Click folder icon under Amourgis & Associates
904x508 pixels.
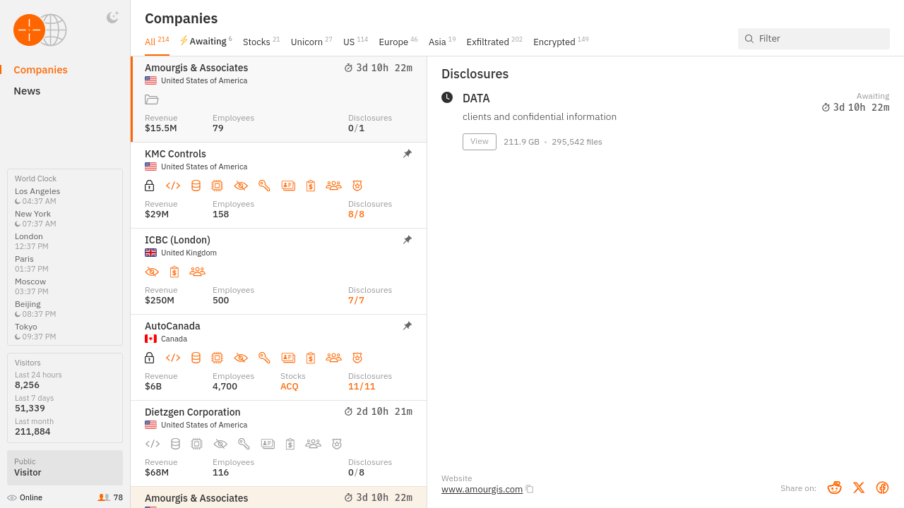click(x=151, y=99)
